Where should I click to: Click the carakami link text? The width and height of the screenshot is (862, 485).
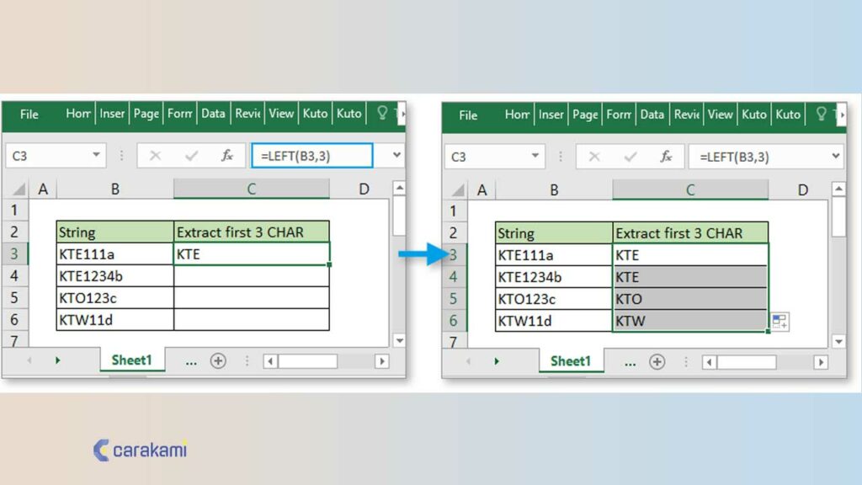pyautogui.click(x=149, y=451)
